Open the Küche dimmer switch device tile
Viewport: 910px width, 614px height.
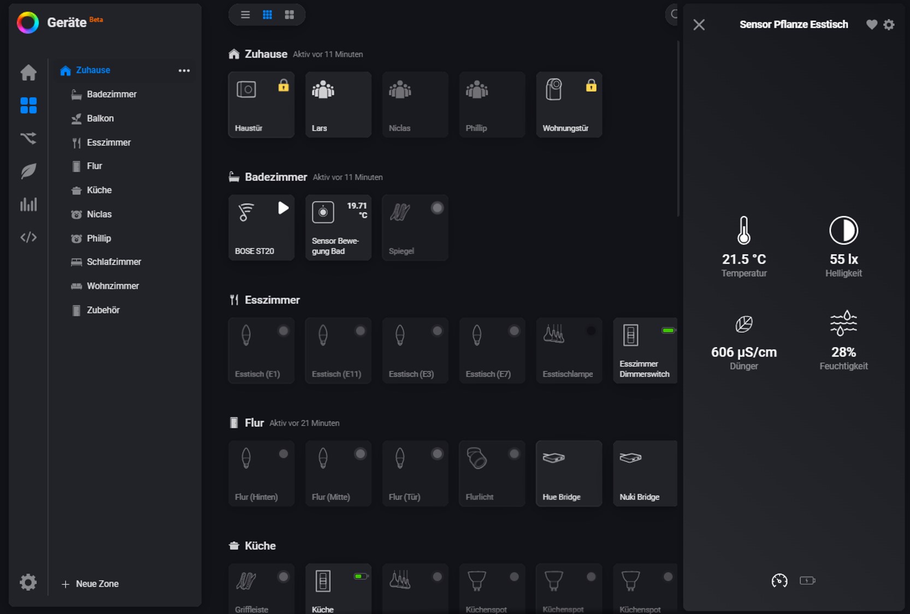coord(338,589)
